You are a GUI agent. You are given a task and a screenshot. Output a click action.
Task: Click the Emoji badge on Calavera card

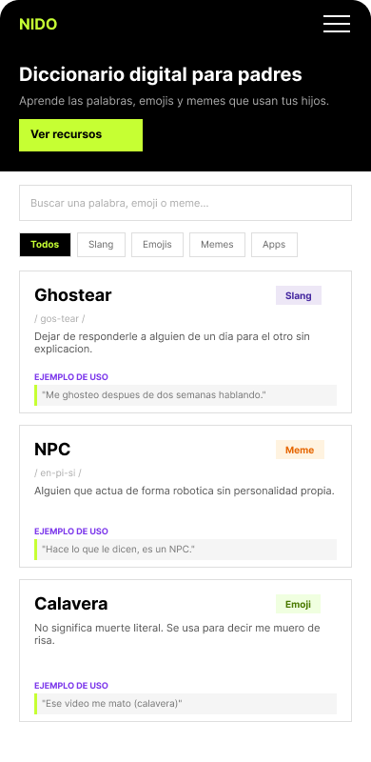click(298, 604)
